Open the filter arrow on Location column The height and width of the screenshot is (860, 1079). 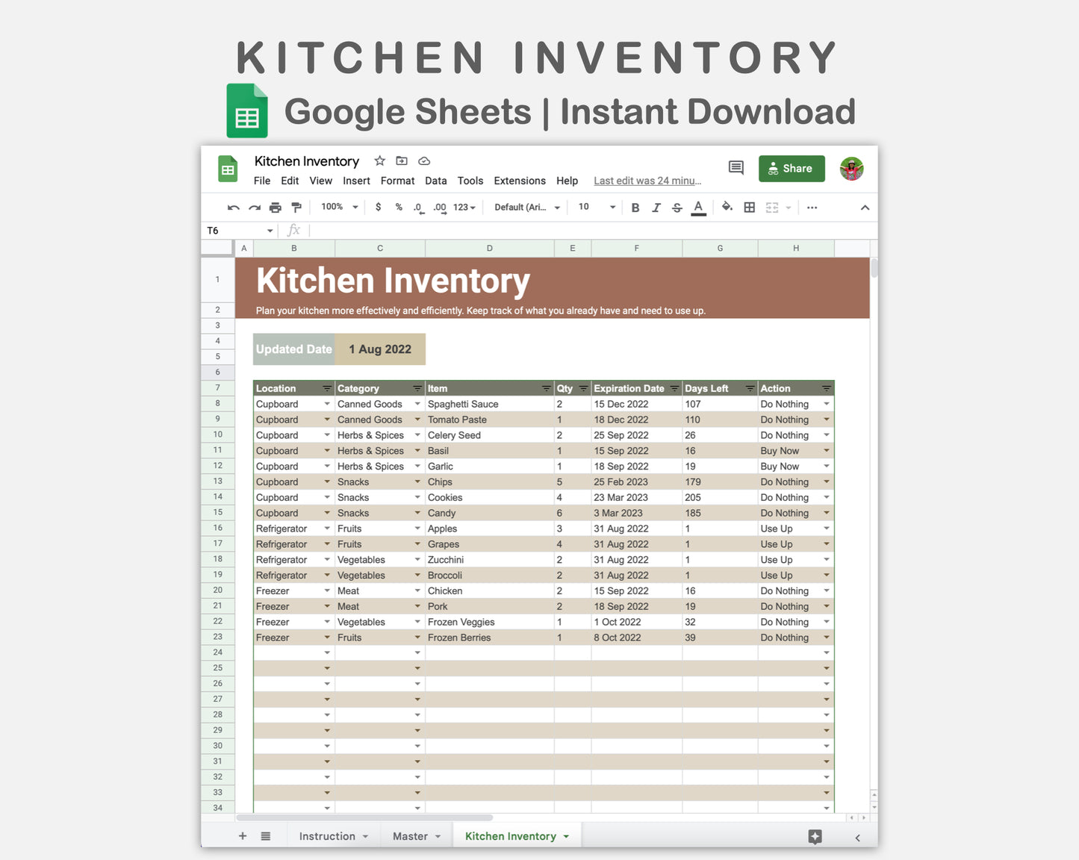click(327, 388)
